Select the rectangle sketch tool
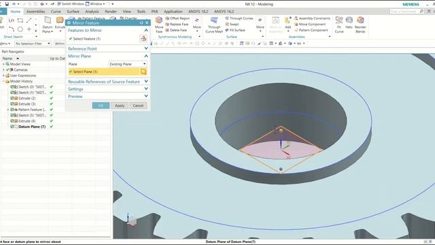435x245 pixels. [x=20, y=20]
